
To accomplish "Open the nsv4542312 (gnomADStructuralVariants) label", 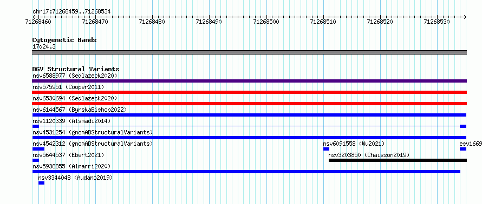I will [93, 144].
